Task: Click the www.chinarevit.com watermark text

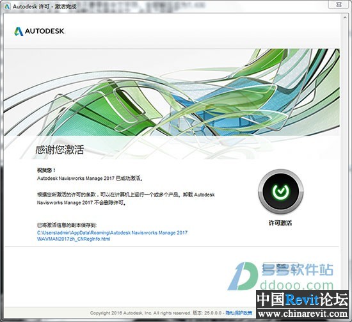Action: point(303,314)
